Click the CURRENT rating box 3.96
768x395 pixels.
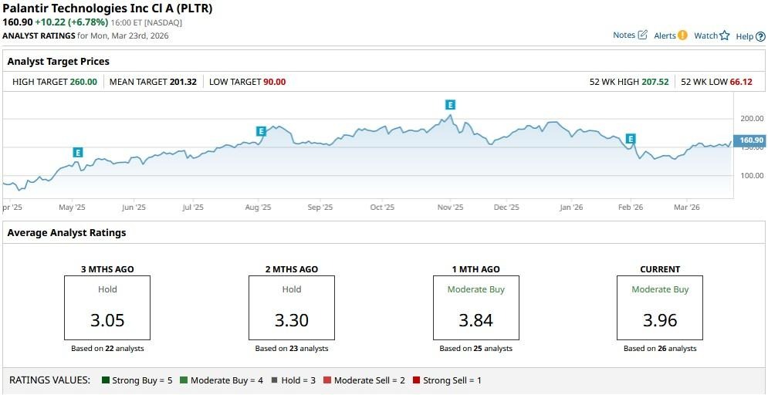[660, 308]
